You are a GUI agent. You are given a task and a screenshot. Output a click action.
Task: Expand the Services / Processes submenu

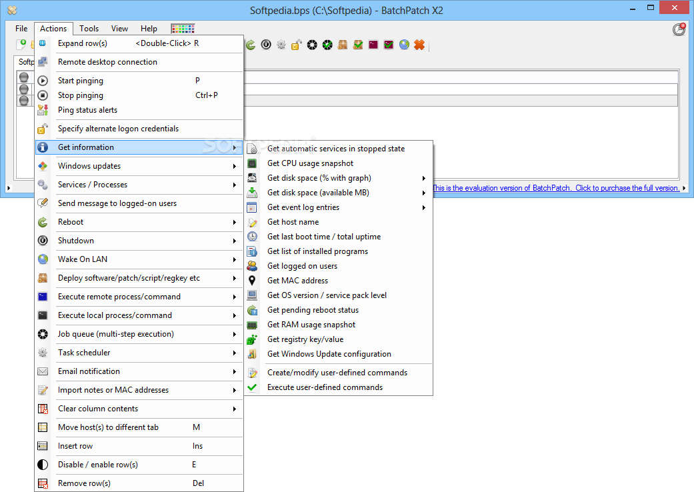point(139,185)
